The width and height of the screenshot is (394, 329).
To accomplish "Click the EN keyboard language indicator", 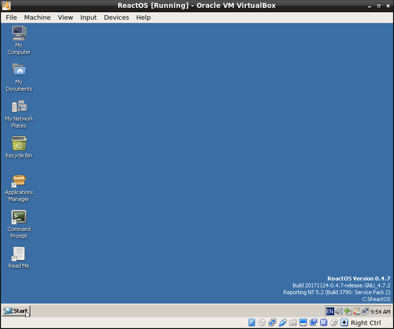I will click(330, 312).
